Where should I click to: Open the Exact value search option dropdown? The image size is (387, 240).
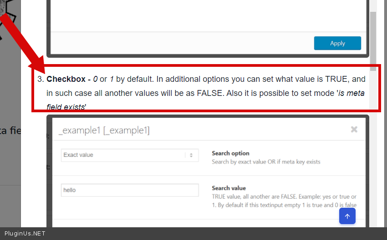130,155
